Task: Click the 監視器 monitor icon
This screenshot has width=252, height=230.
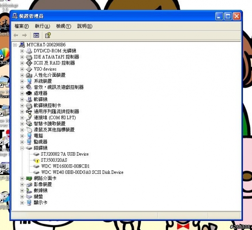Action: click(x=29, y=142)
